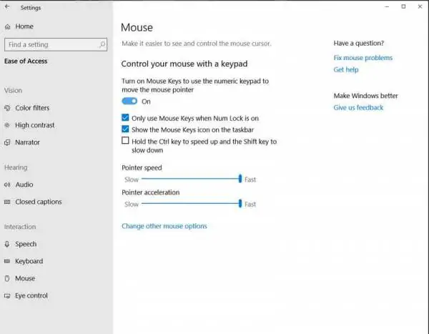Open Color filters via its icon
Image resolution: width=429 pixels, height=334 pixels.
(x=7, y=108)
